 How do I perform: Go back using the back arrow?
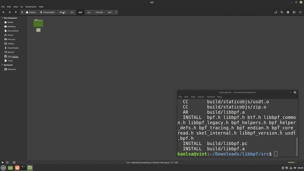3,12
